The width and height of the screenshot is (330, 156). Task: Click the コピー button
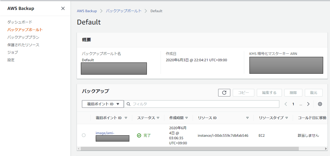[x=243, y=92]
